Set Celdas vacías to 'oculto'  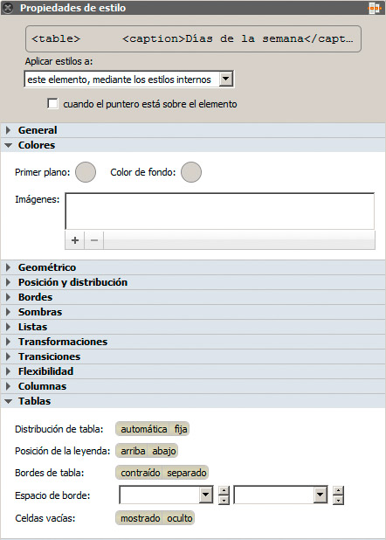[x=179, y=518]
